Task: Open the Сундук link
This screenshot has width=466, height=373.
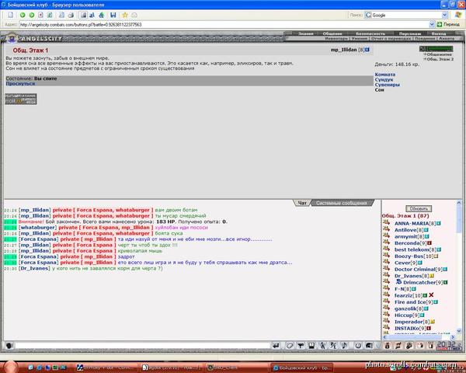Action: click(384, 79)
